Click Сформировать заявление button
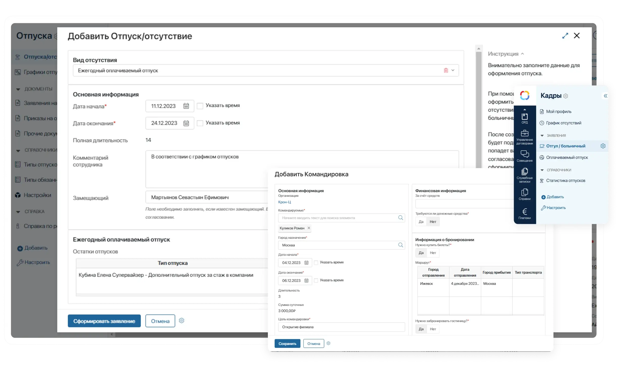The height and width of the screenshot is (368, 620). 104,321
